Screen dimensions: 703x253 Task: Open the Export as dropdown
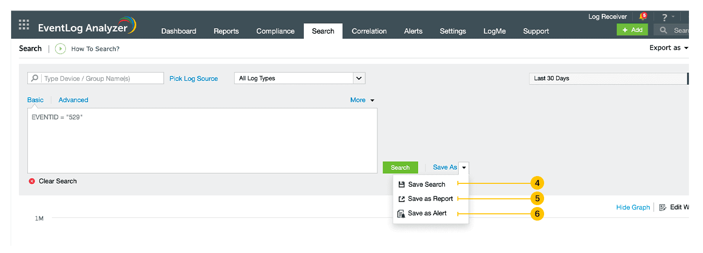(x=669, y=48)
